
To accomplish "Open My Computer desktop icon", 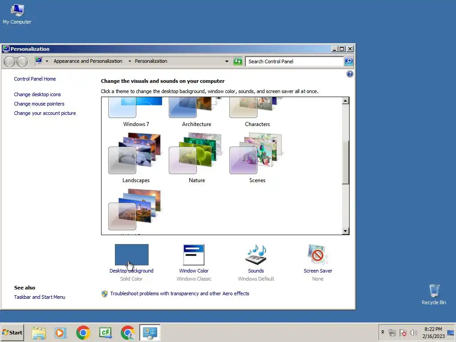I will tap(17, 14).
